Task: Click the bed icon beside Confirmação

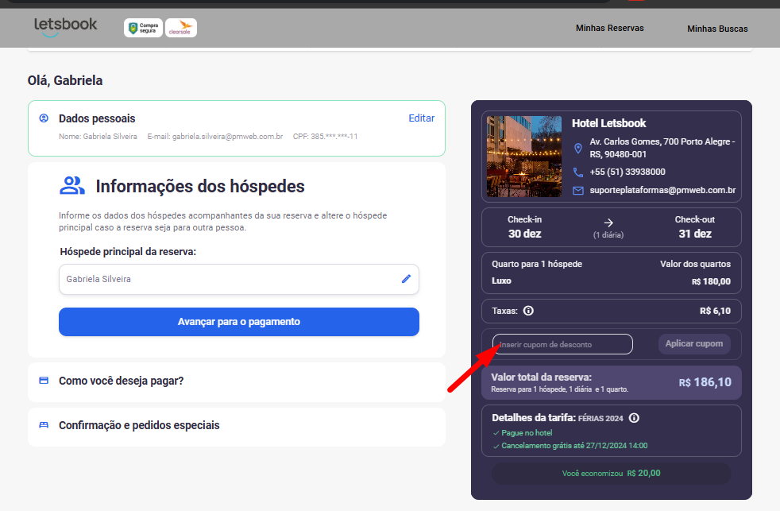Action: [44, 425]
